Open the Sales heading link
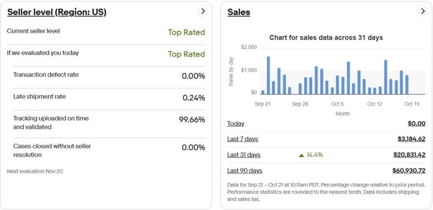Screen dimensions: 433x210 [239, 12]
